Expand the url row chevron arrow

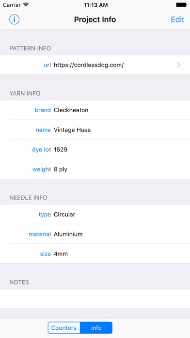(178, 65)
